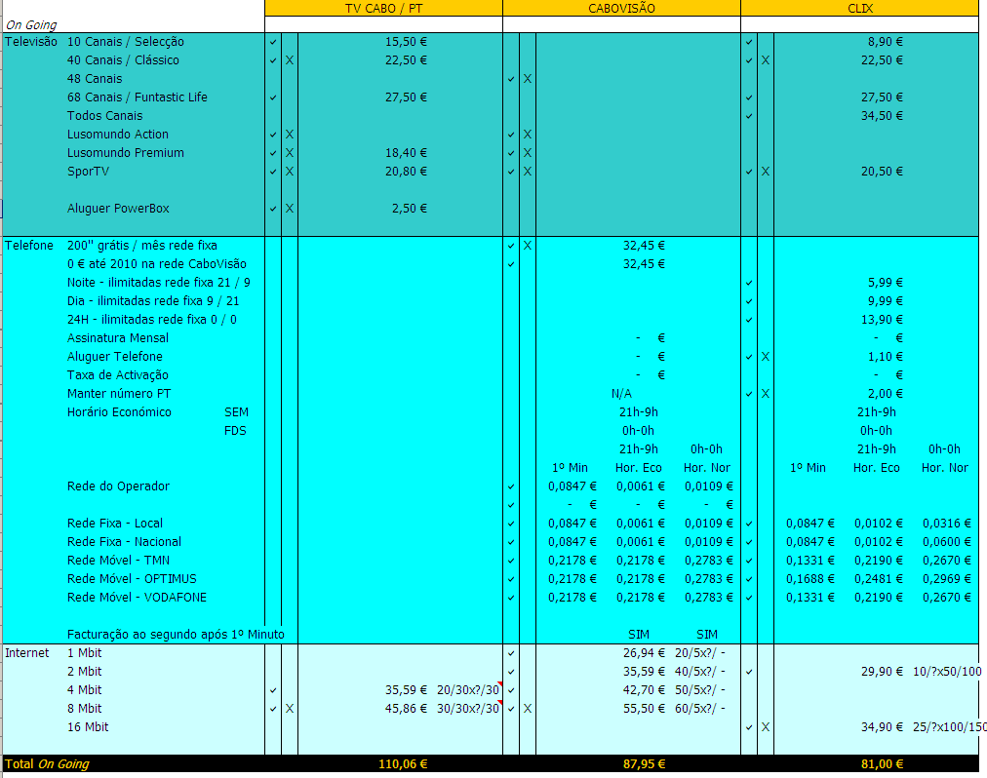Select the 13,90 € price cell

point(882,320)
